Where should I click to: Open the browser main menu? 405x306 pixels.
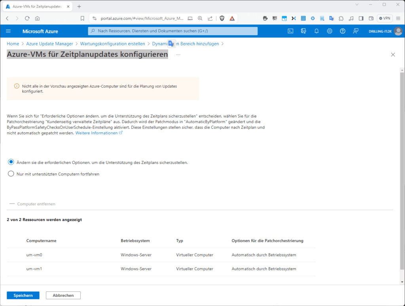(398, 18)
